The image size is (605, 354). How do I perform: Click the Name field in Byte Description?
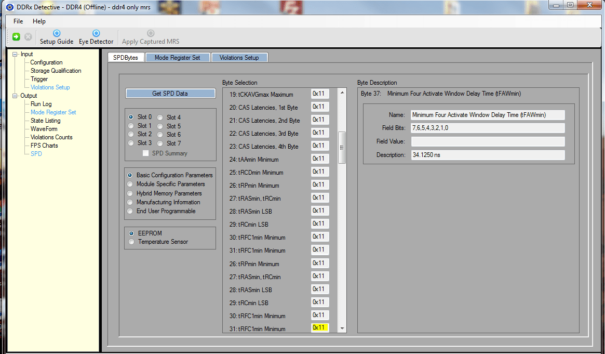pyautogui.click(x=488, y=115)
